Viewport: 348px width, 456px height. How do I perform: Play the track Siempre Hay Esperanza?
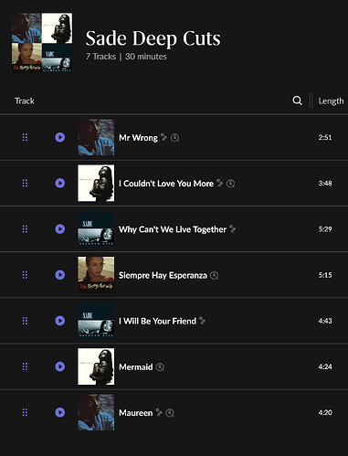(60, 275)
